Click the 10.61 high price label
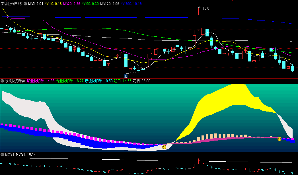The width and height of the screenshot is (298, 175). click(206, 8)
